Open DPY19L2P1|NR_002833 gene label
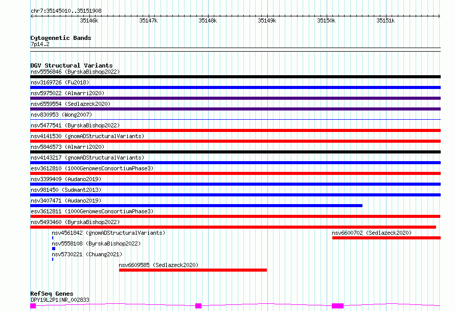Image resolution: width=455 pixels, height=311 pixels. coord(60,300)
